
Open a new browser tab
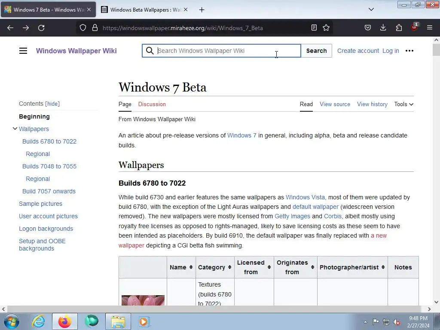click(x=202, y=10)
